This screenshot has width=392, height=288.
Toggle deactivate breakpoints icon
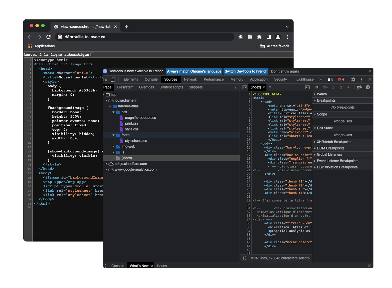(x=359, y=87)
